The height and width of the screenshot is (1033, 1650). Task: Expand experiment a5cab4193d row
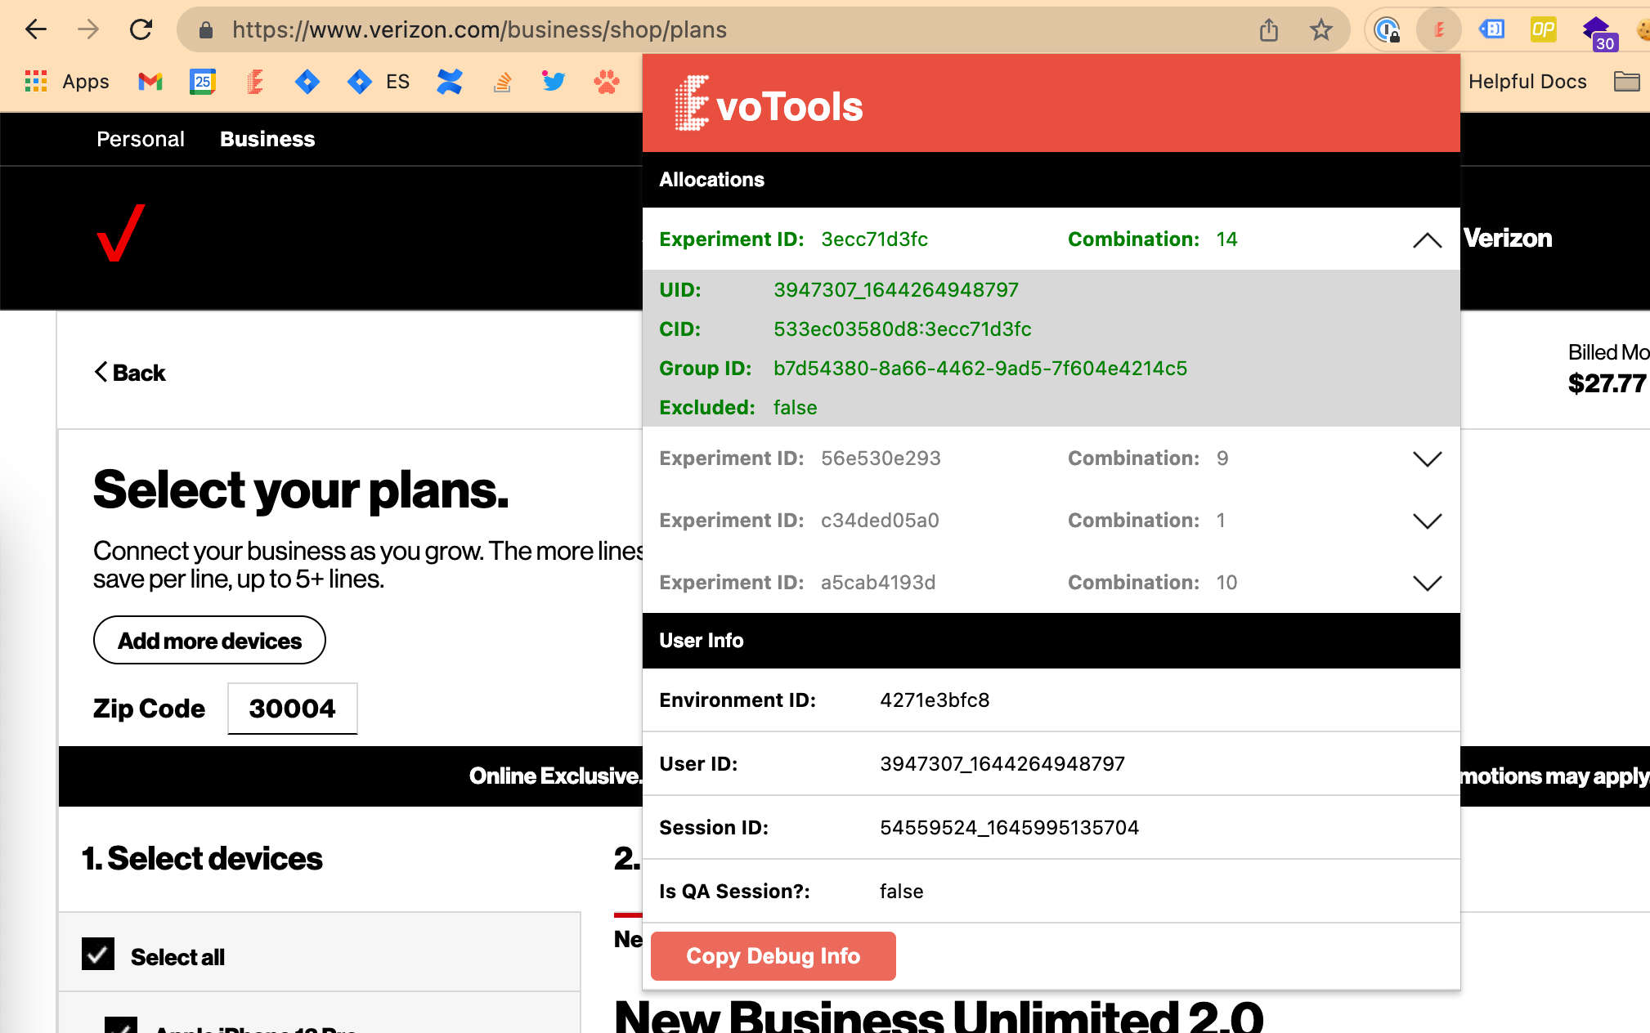(1427, 583)
